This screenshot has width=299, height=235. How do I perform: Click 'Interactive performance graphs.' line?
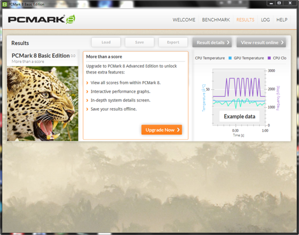(120, 92)
